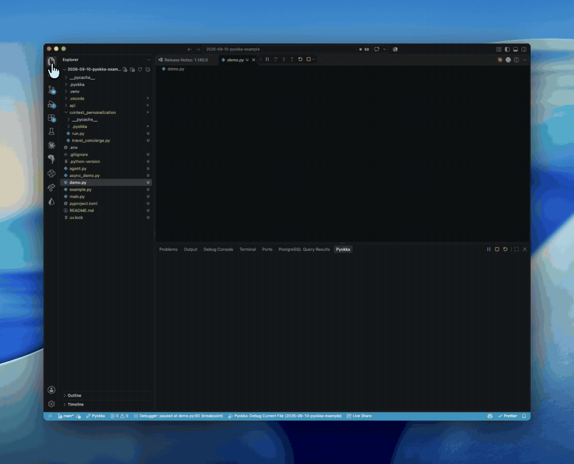Click Customize Layout icon in title bar
Viewport: 574px width, 464px height.
pos(499,49)
